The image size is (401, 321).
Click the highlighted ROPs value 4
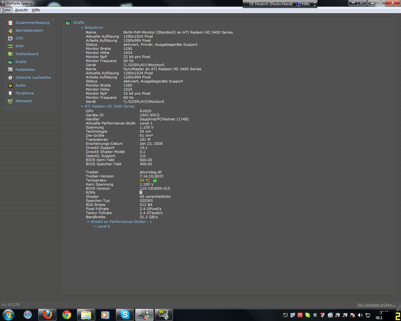[x=141, y=192]
